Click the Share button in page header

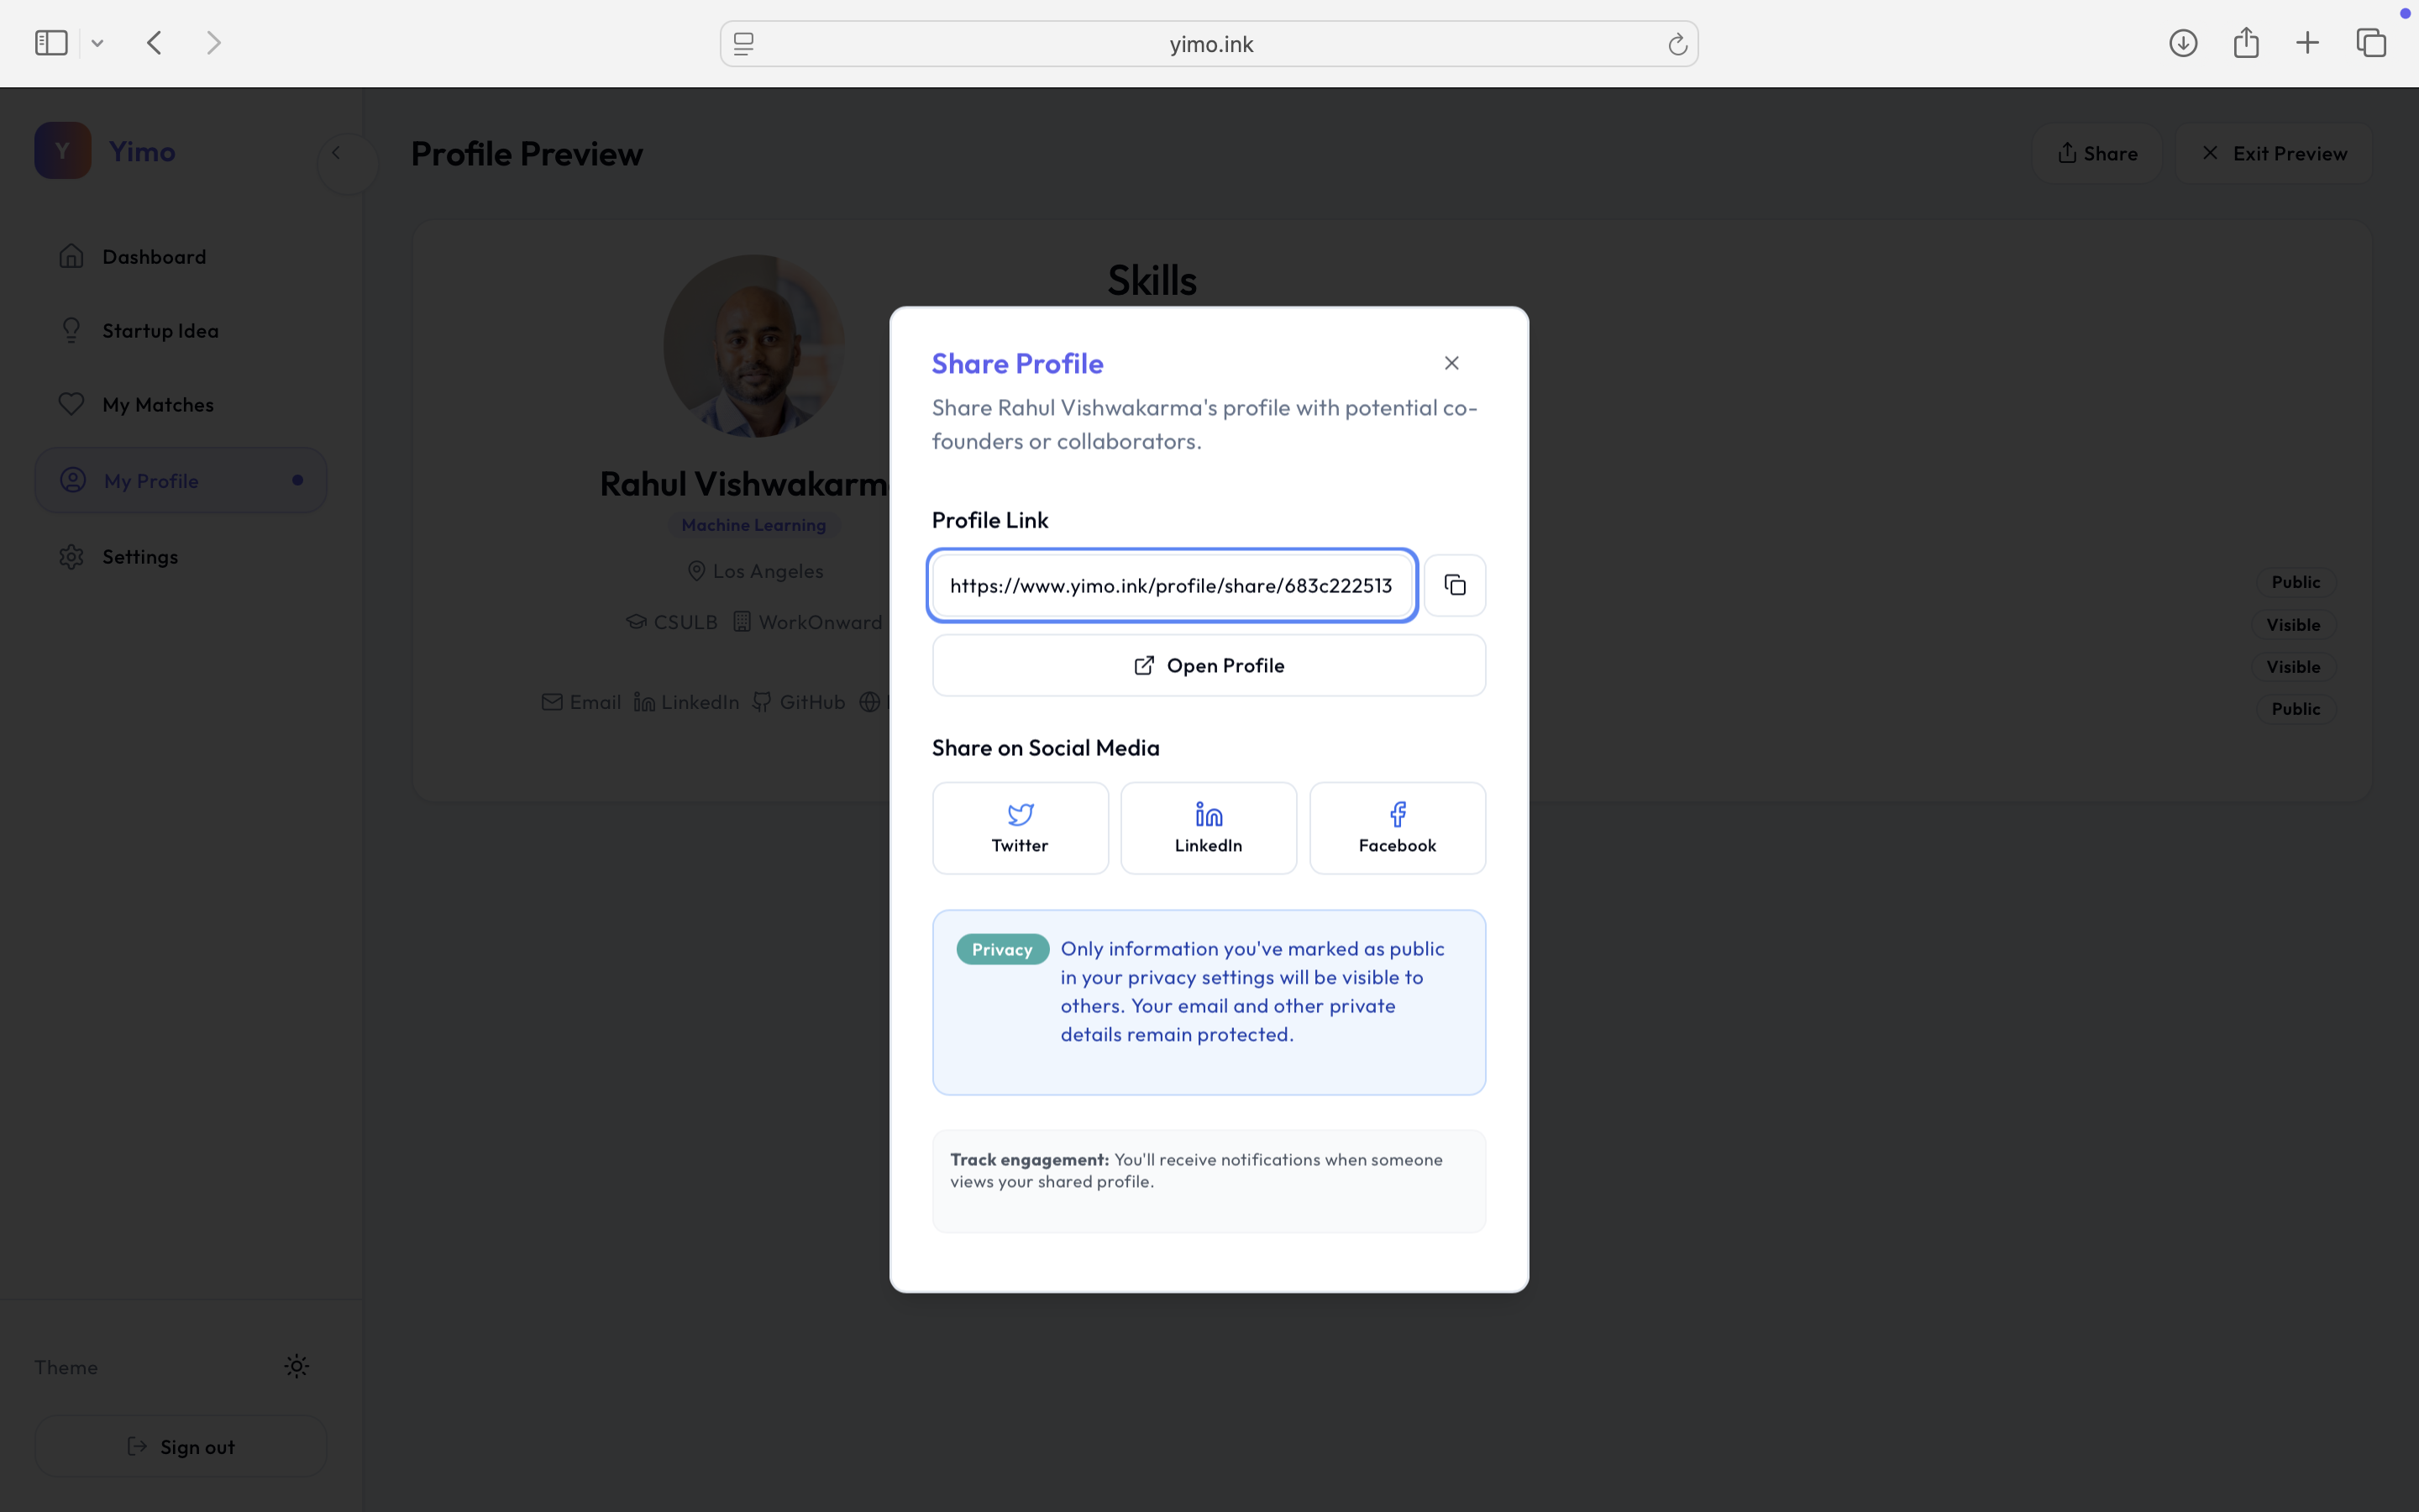(2097, 153)
